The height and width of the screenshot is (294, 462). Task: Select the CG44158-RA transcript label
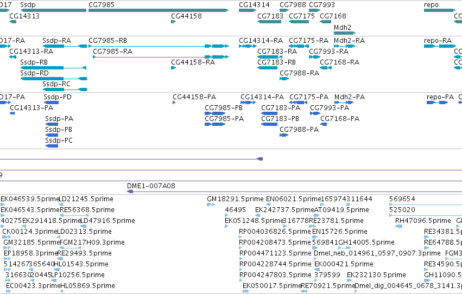[x=193, y=62]
